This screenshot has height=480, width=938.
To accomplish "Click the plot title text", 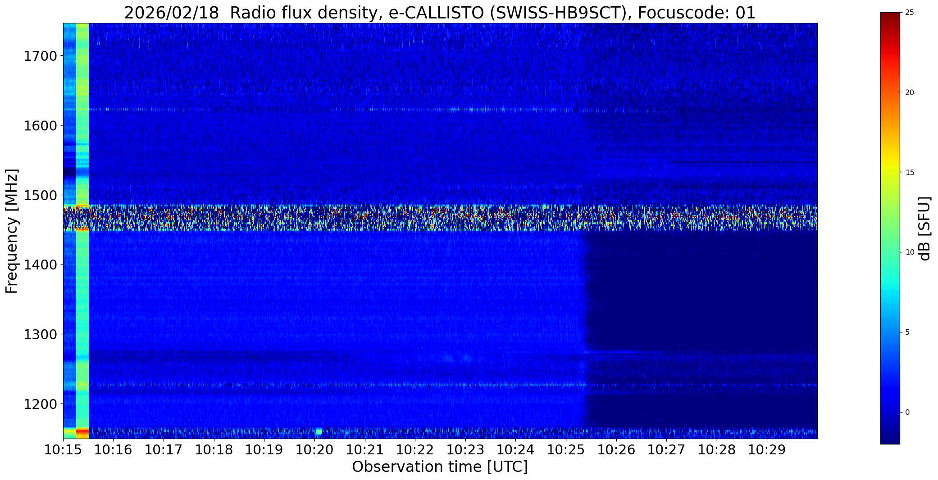I will pos(440,13).
